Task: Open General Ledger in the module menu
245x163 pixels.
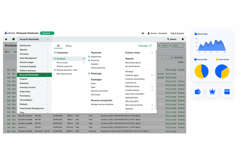Action: pos(34,62)
